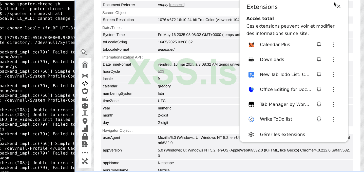Open the Tab Manager options menu

point(334,104)
